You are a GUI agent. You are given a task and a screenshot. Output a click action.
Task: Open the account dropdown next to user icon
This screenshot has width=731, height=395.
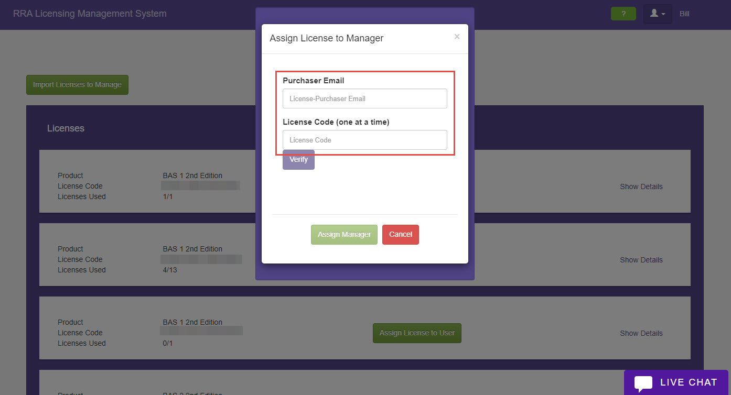pyautogui.click(x=664, y=14)
